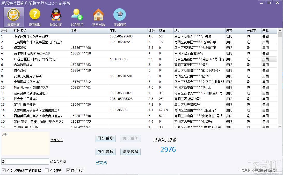Click the 已完成 status text
This screenshot has height=175, width=283.
pos(101,163)
